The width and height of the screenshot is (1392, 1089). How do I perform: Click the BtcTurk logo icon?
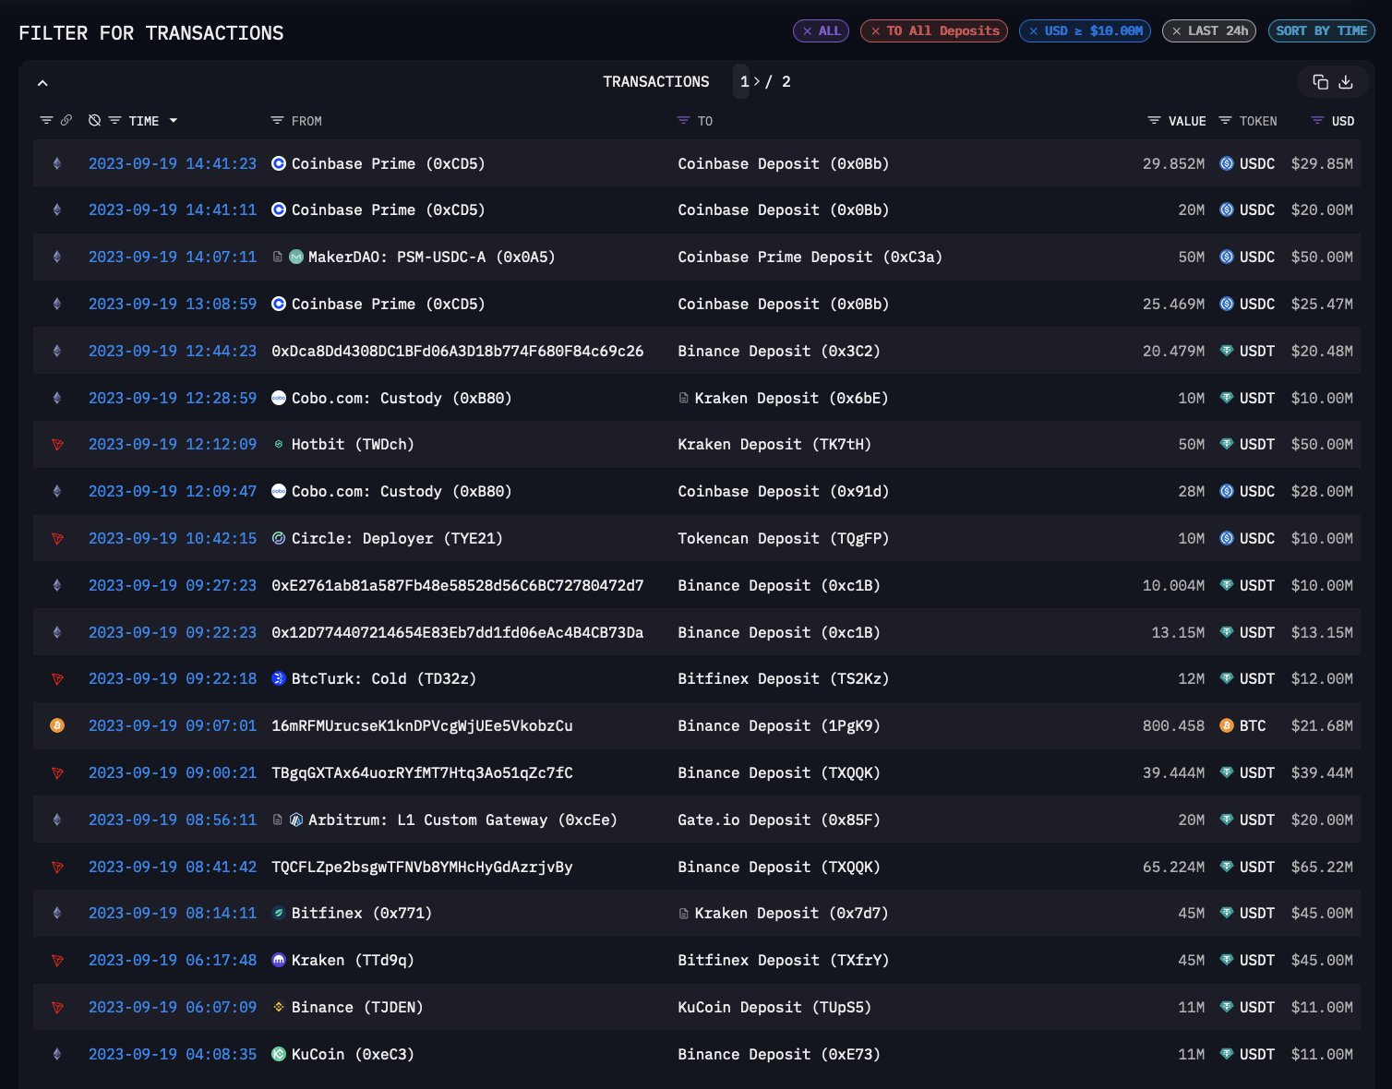(279, 678)
